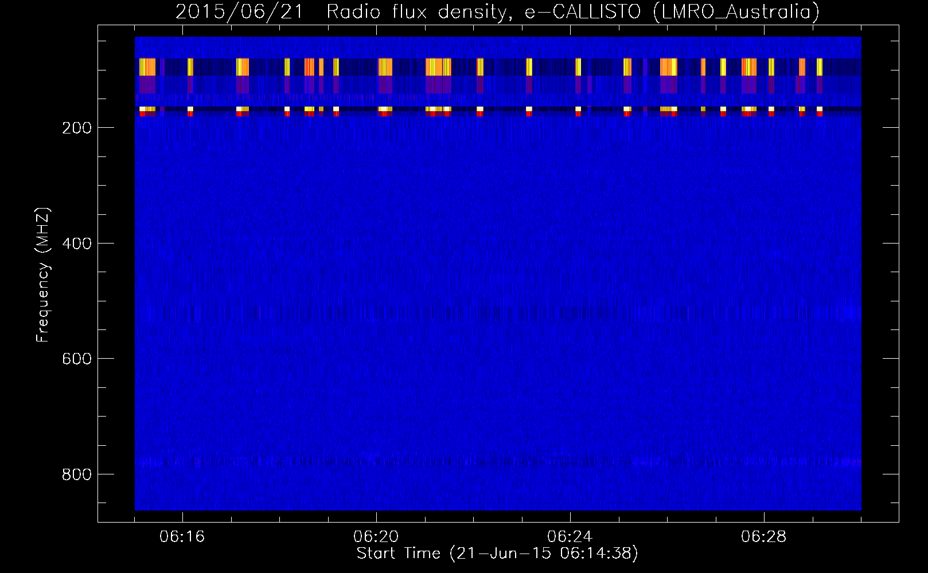The width and height of the screenshot is (928, 573).
Task: Select the 06:16 time tick label
Action: pyautogui.click(x=182, y=537)
